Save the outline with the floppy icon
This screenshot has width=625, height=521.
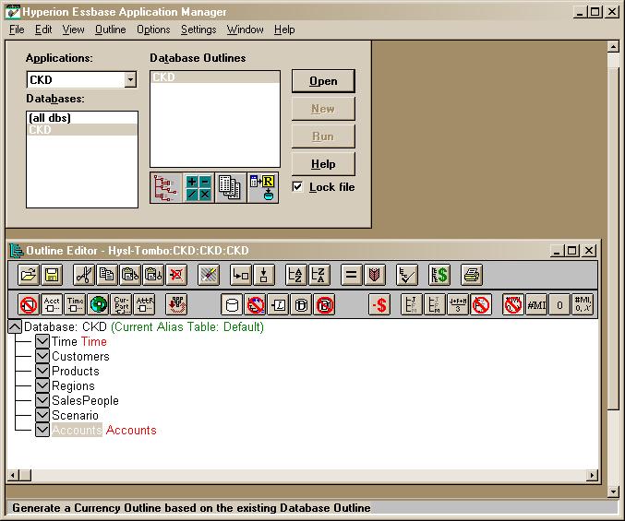coord(52,275)
